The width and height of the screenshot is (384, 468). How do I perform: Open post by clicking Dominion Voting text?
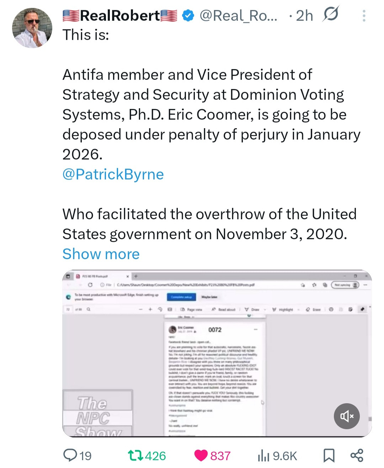click(287, 95)
